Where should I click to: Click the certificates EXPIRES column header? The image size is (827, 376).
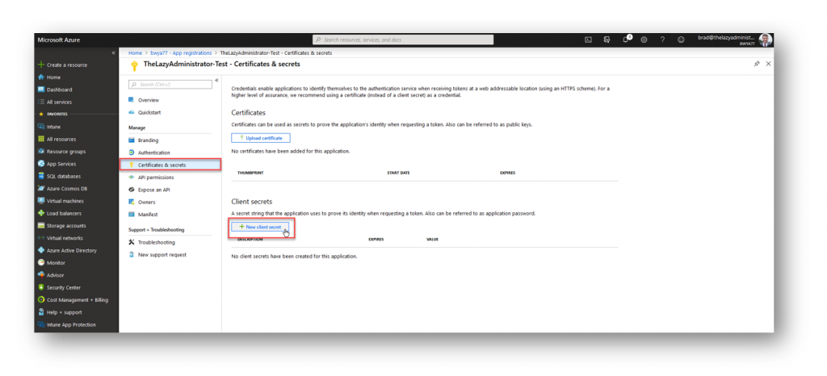(x=507, y=173)
